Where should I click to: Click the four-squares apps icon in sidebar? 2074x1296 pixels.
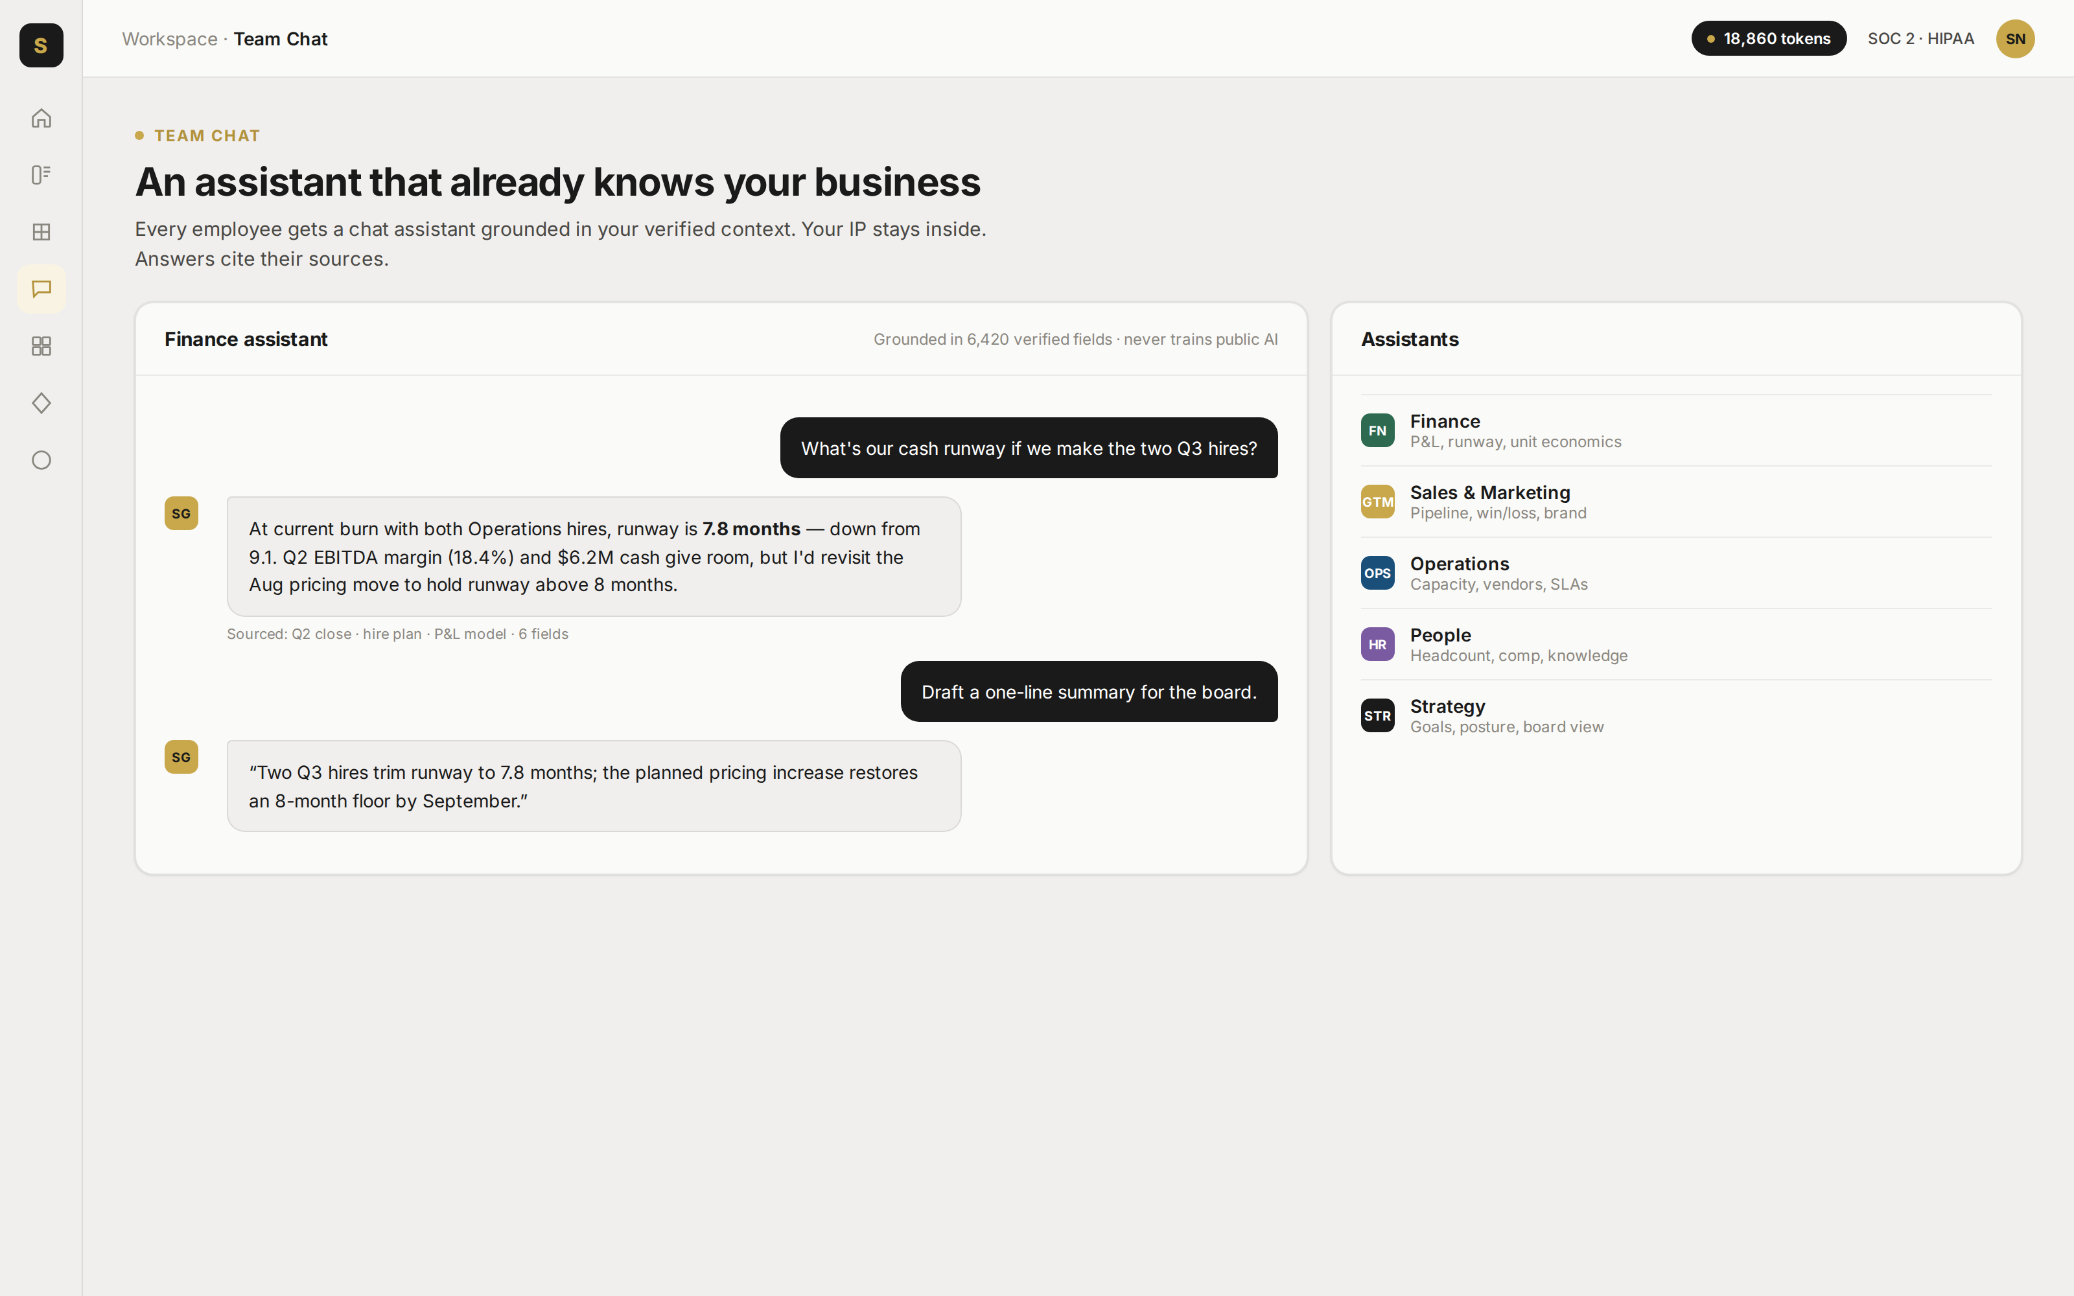pyautogui.click(x=41, y=346)
